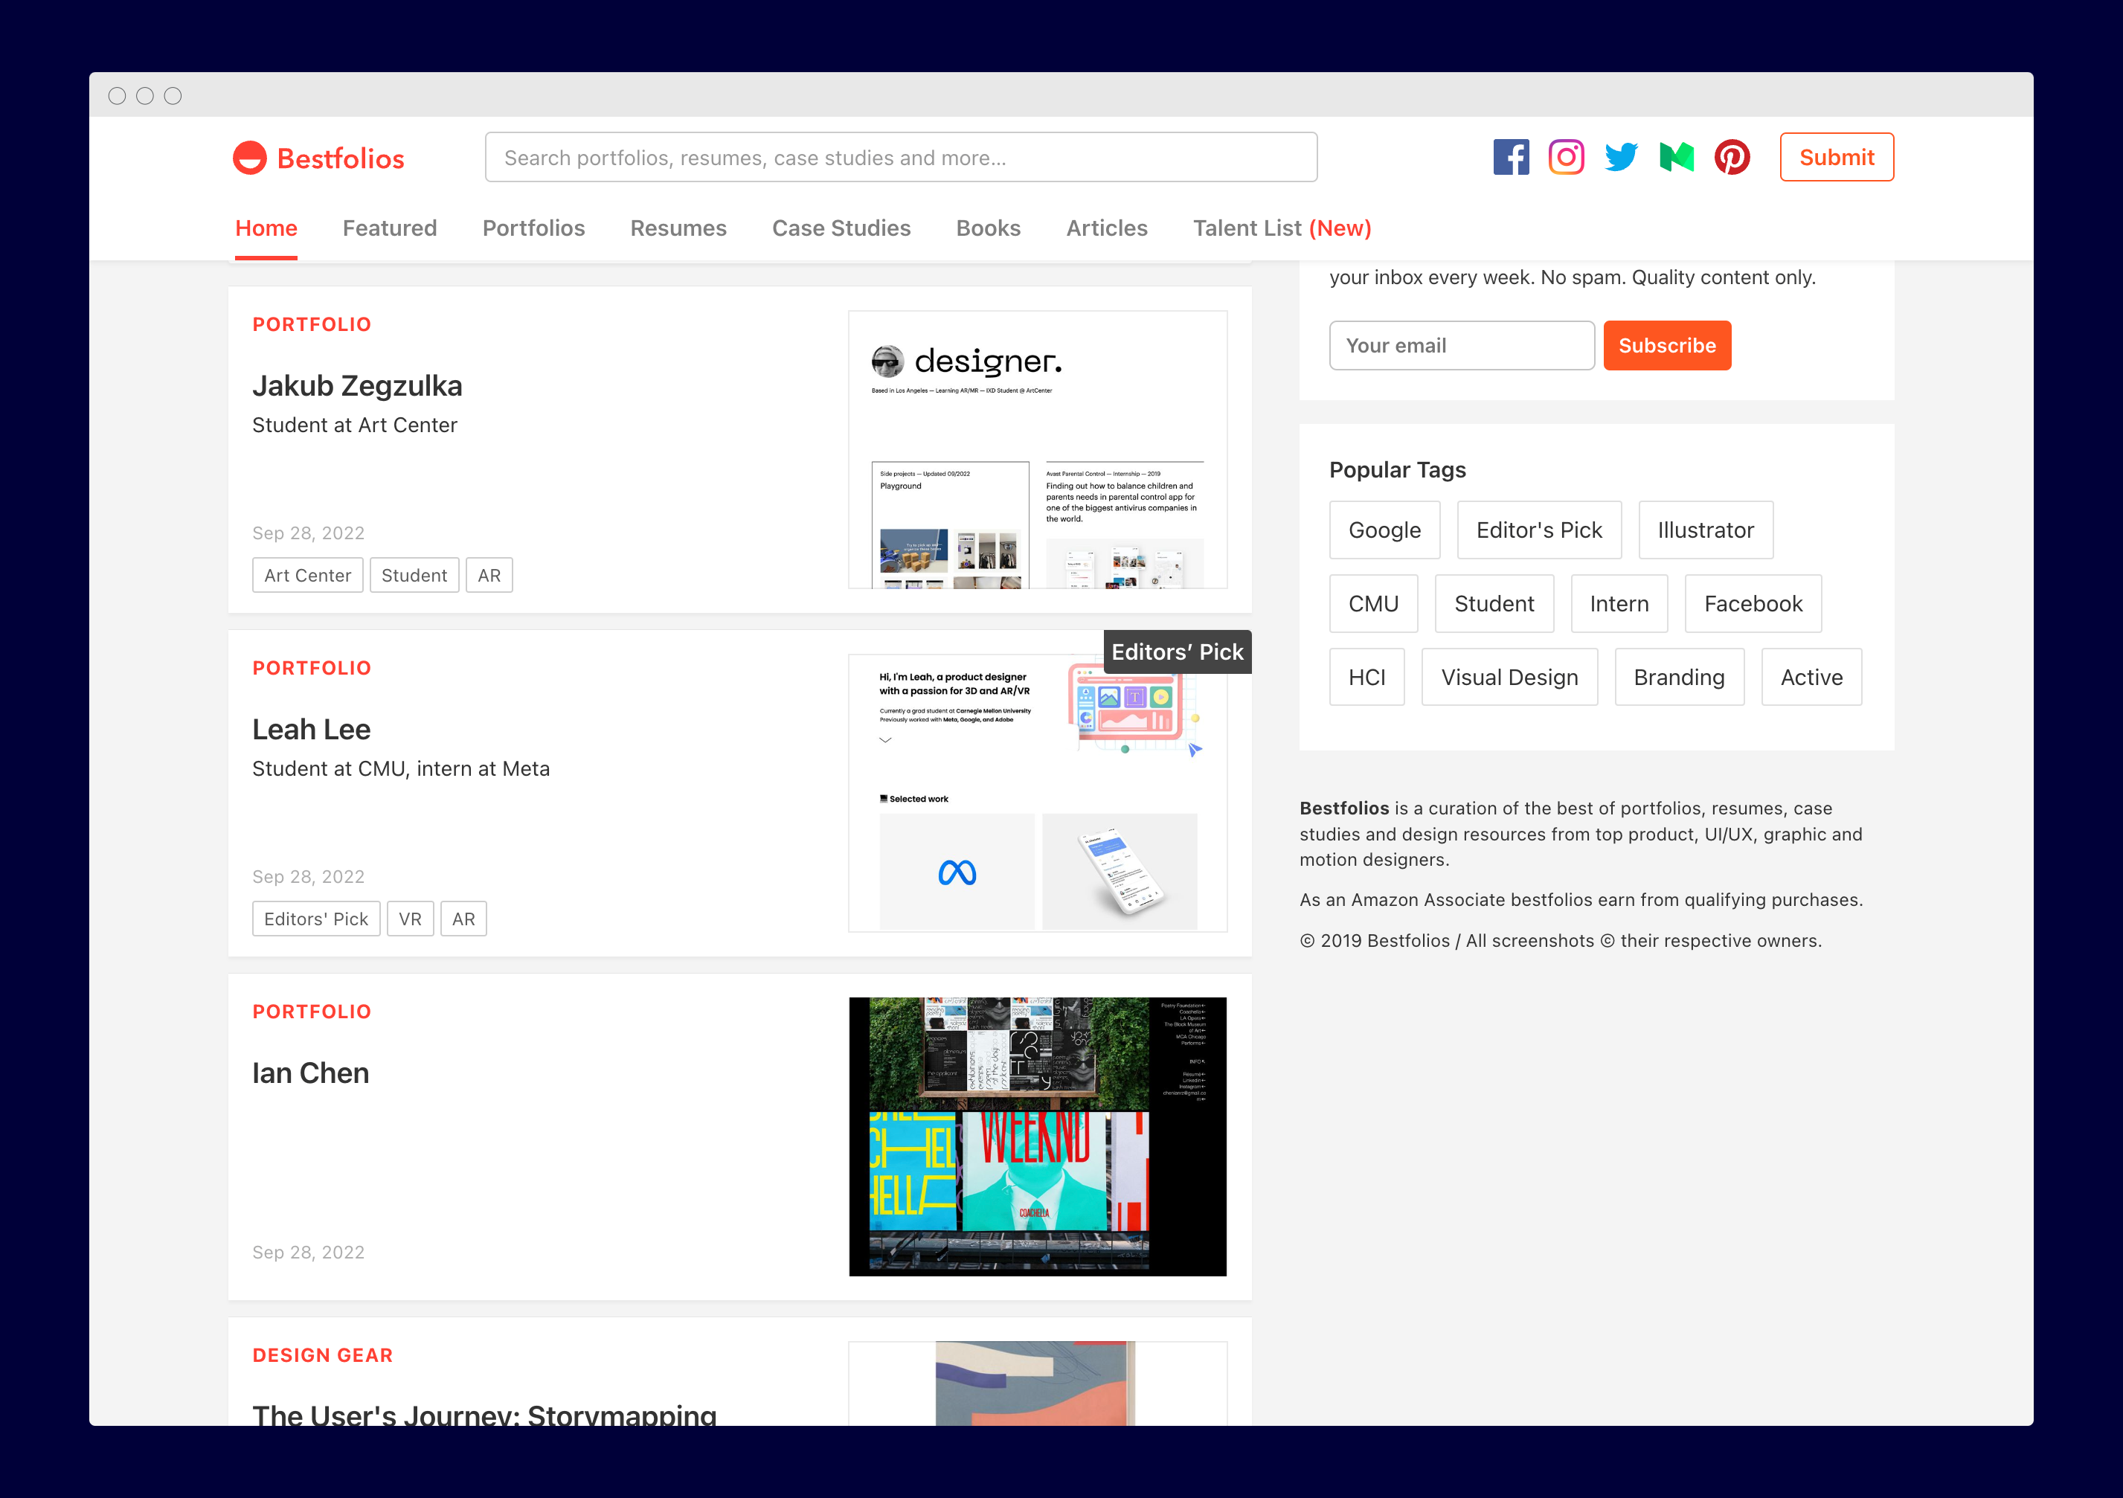Open the Medium social icon

coord(1675,157)
